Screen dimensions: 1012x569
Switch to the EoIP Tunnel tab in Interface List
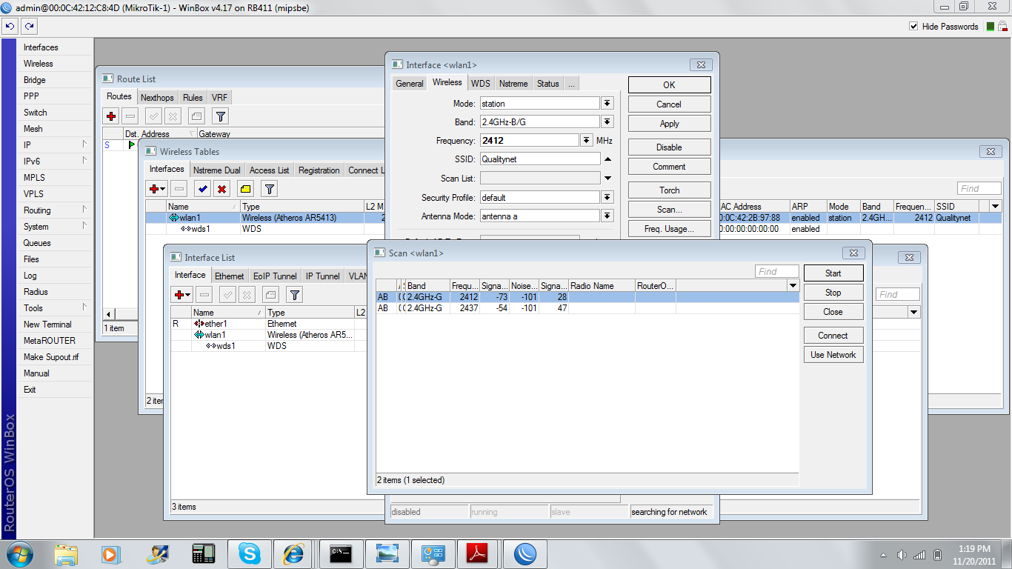tap(275, 276)
